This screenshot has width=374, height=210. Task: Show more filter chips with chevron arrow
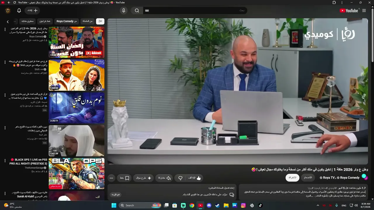(x=8, y=22)
